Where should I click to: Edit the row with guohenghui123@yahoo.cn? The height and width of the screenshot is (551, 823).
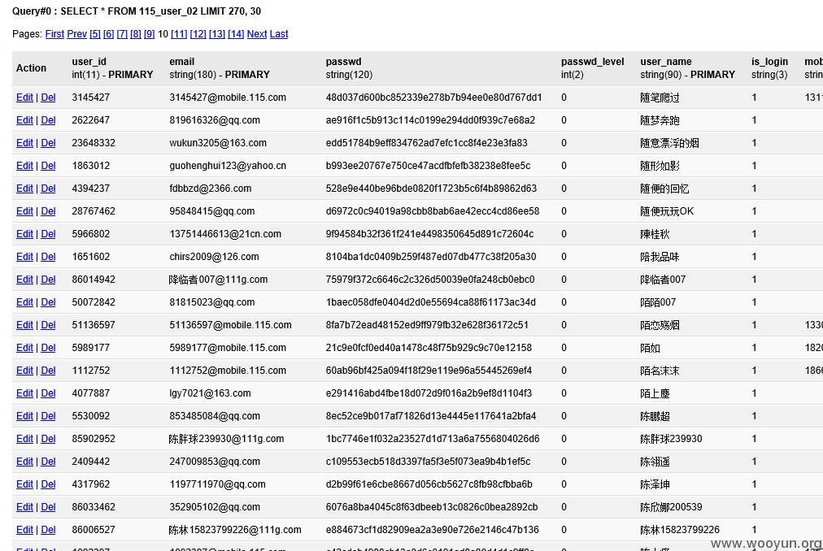(24, 166)
